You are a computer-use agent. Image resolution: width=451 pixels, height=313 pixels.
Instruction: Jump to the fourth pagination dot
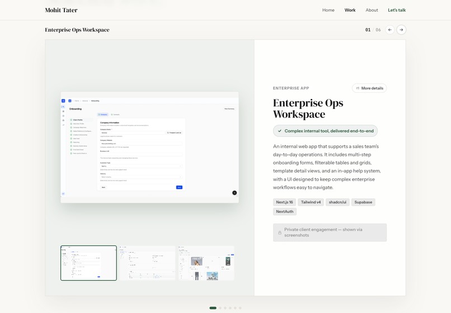[x=230, y=308]
